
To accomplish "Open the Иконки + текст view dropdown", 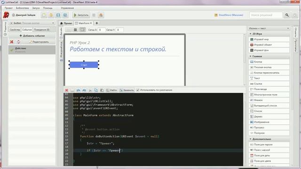I will (269, 28).
